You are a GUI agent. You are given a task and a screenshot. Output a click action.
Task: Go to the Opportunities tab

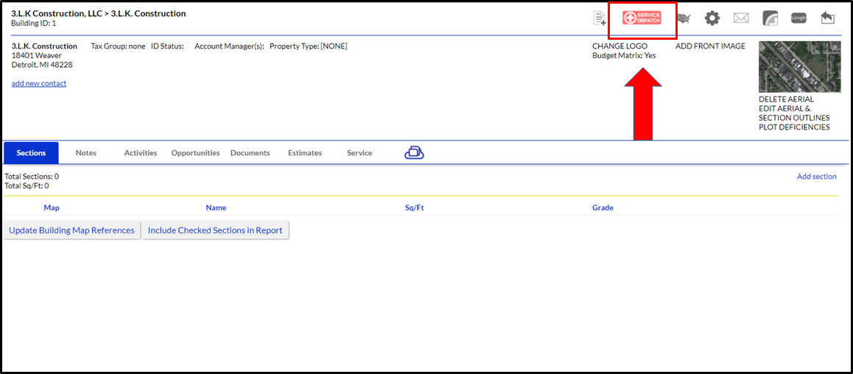pyautogui.click(x=195, y=153)
